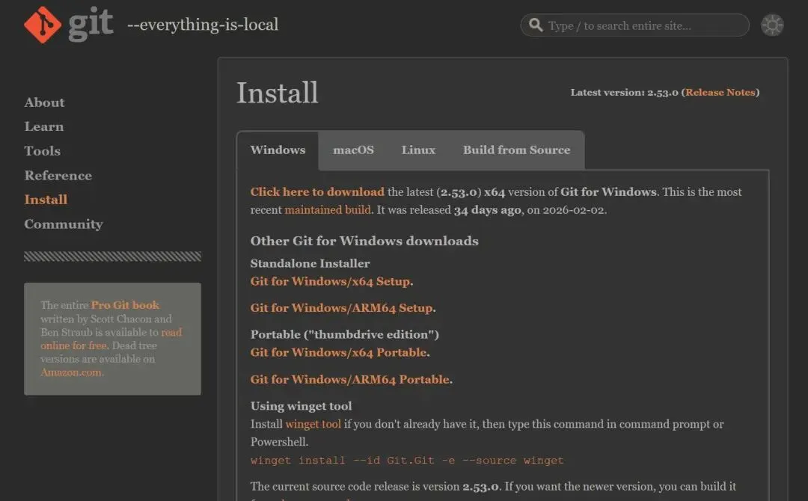Go to Tools in sidebar navigation

coord(42,151)
